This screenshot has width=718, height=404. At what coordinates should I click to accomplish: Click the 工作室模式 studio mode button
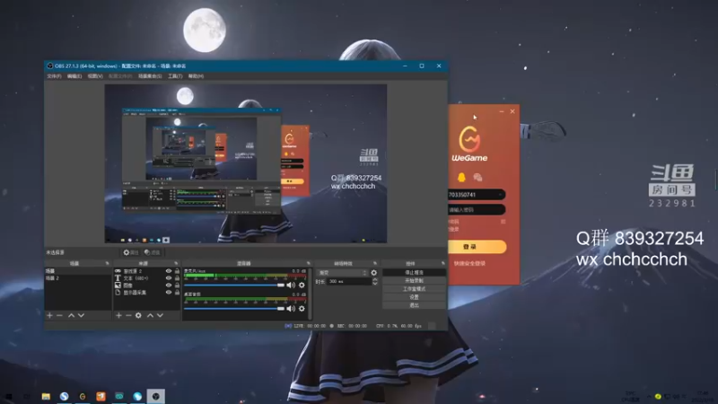pos(414,288)
